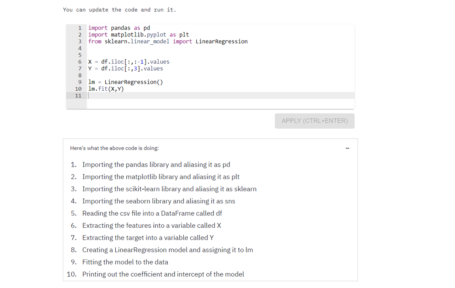This screenshot has width=455, height=288.
Task: Click line number 6 in the gutter
Action: pyautogui.click(x=80, y=61)
